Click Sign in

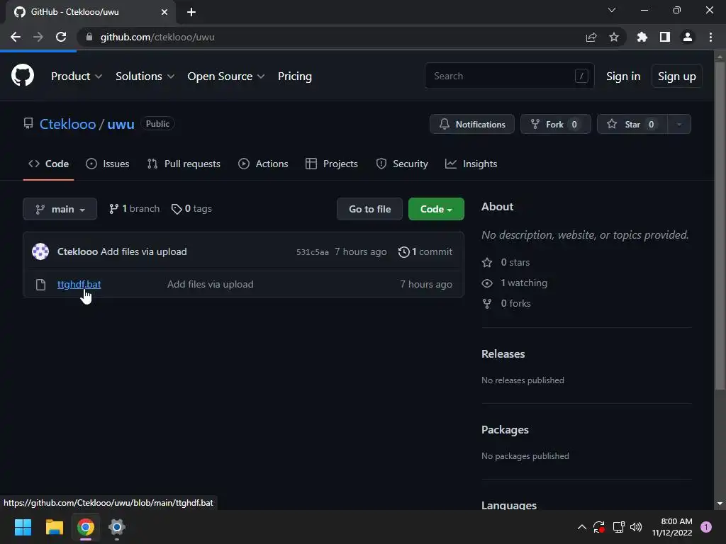(623, 76)
